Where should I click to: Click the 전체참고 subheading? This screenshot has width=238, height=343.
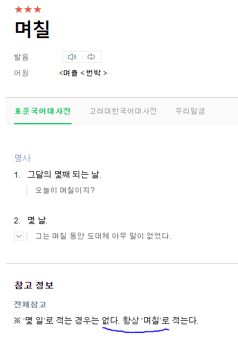30,304
